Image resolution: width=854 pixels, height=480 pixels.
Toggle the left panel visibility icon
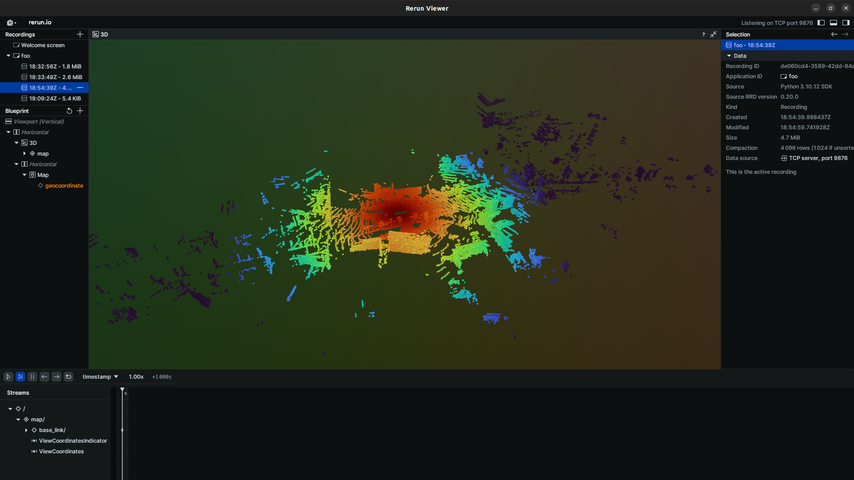(x=821, y=22)
